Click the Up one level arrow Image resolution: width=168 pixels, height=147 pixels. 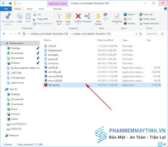19,34
